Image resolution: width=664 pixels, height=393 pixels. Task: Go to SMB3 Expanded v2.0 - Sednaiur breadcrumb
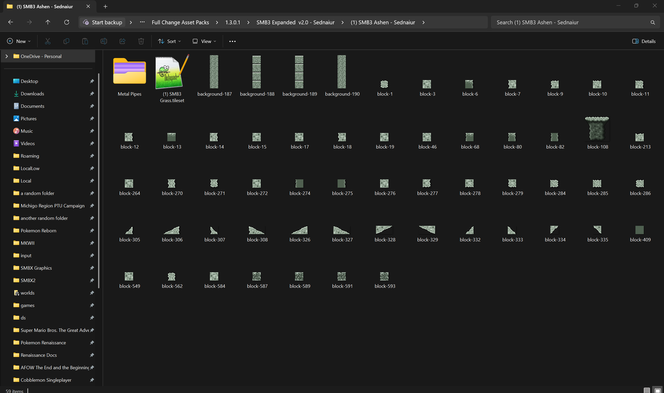click(x=296, y=22)
